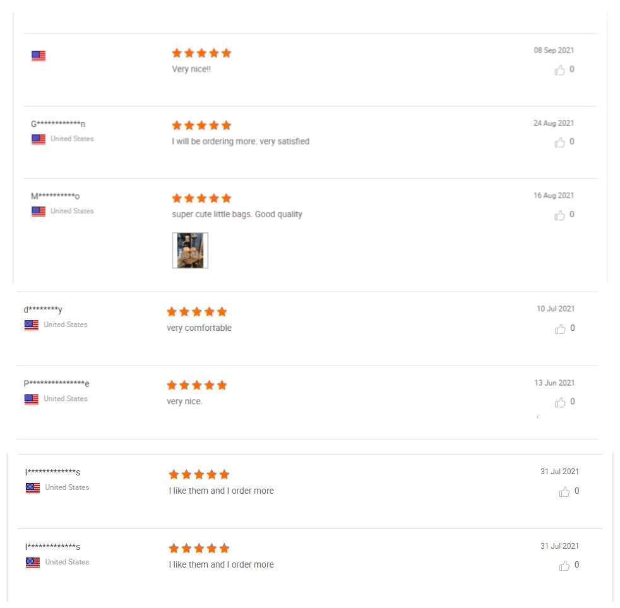Like the "Very nice!!" review
This screenshot has width=620, height=608.
click(x=559, y=70)
